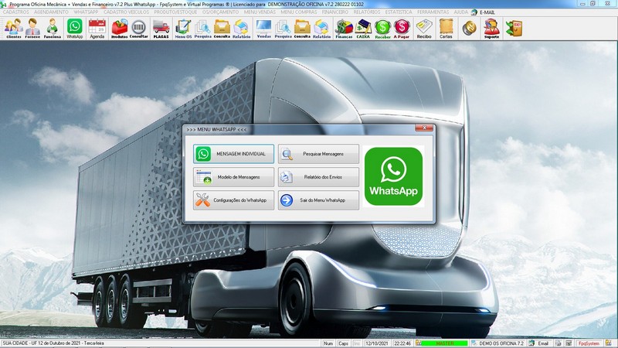Open the MENU COMPRAS menu

tap(299, 12)
